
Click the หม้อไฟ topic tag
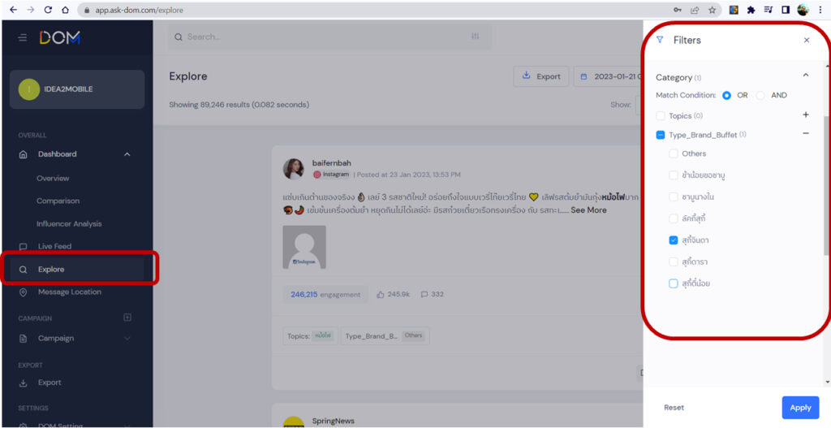point(323,335)
